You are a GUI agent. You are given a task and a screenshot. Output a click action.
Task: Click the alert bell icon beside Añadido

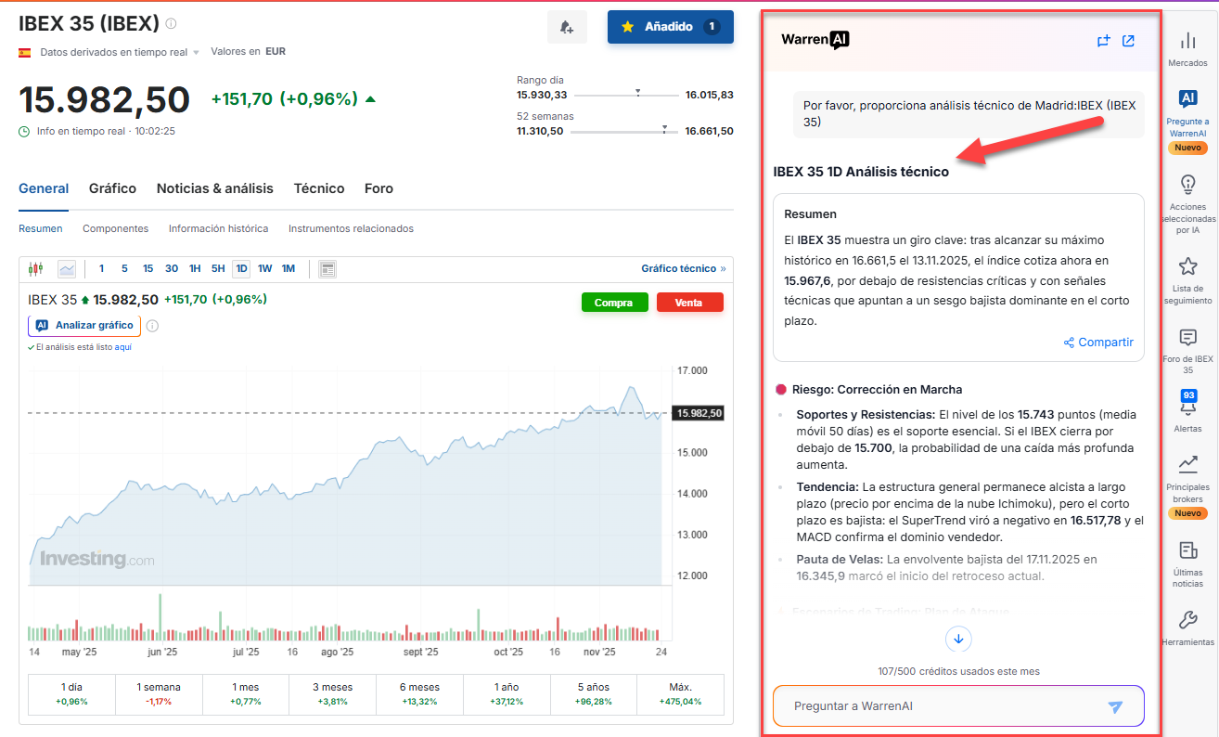[567, 27]
